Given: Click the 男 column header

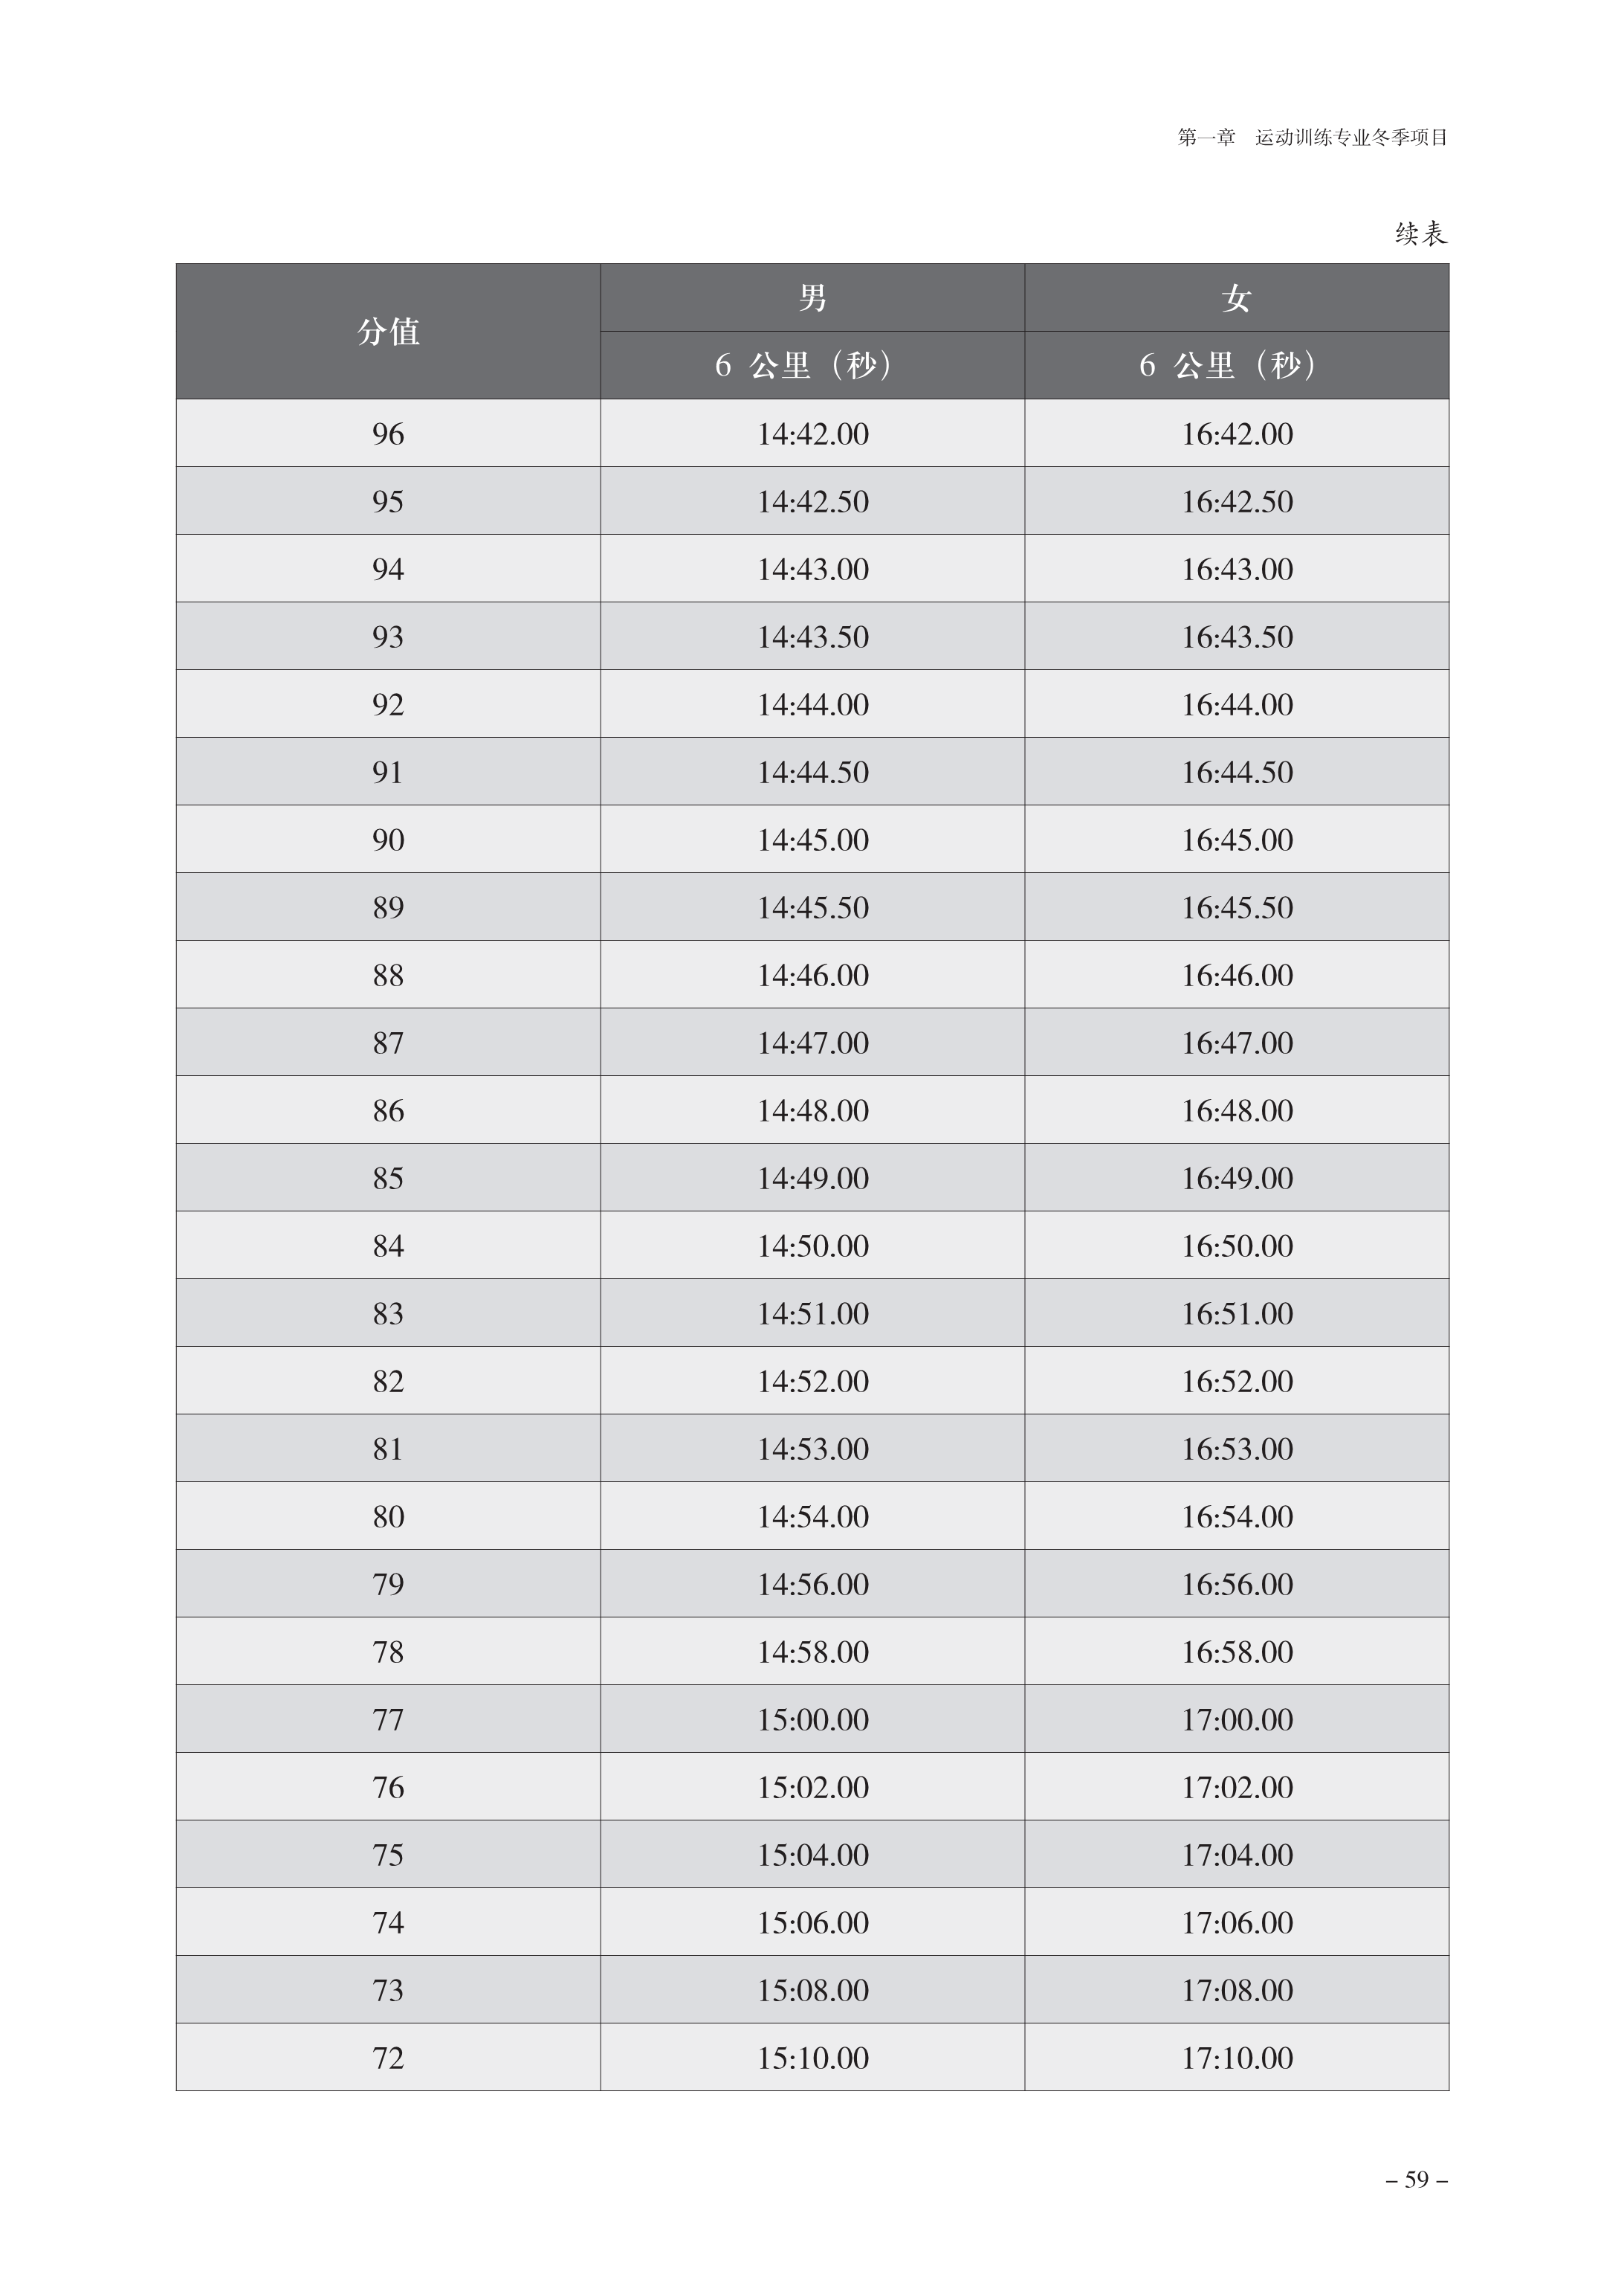Looking at the screenshot, I should (812, 298).
